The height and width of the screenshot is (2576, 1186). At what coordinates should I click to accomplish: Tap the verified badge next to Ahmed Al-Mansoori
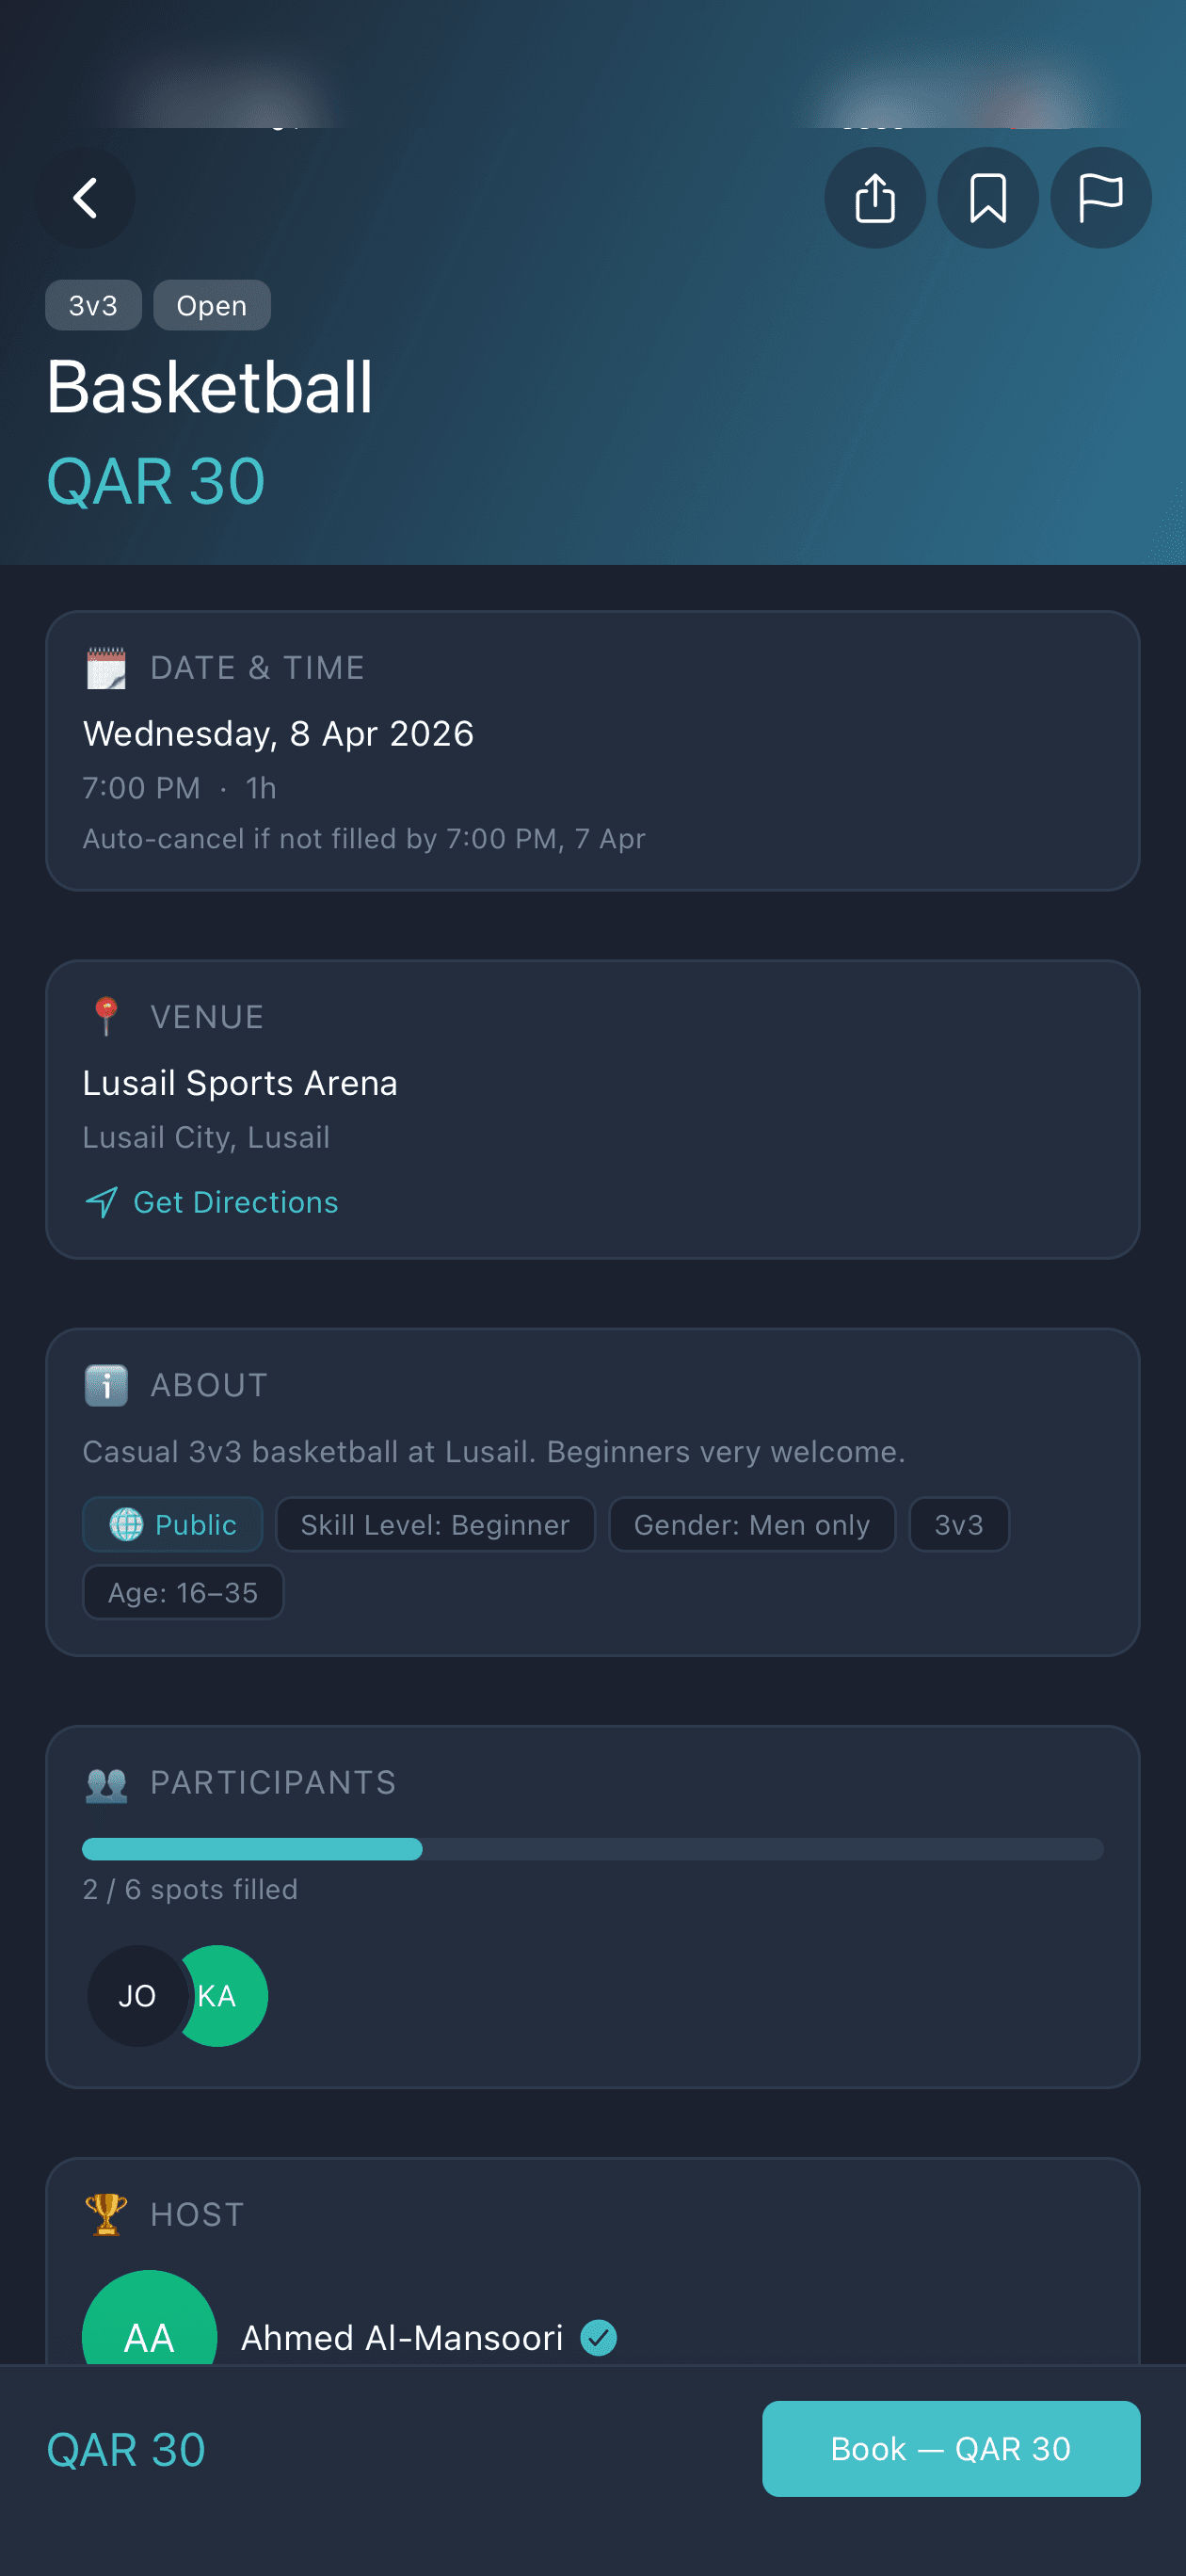(x=597, y=2338)
